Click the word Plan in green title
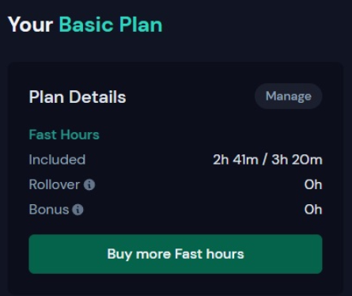Image resolution: width=352 pixels, height=296 pixels. pyautogui.click(x=141, y=25)
